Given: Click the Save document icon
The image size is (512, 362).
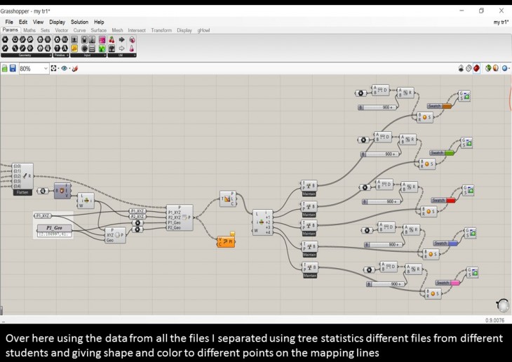Looking at the screenshot, I should (13, 69).
